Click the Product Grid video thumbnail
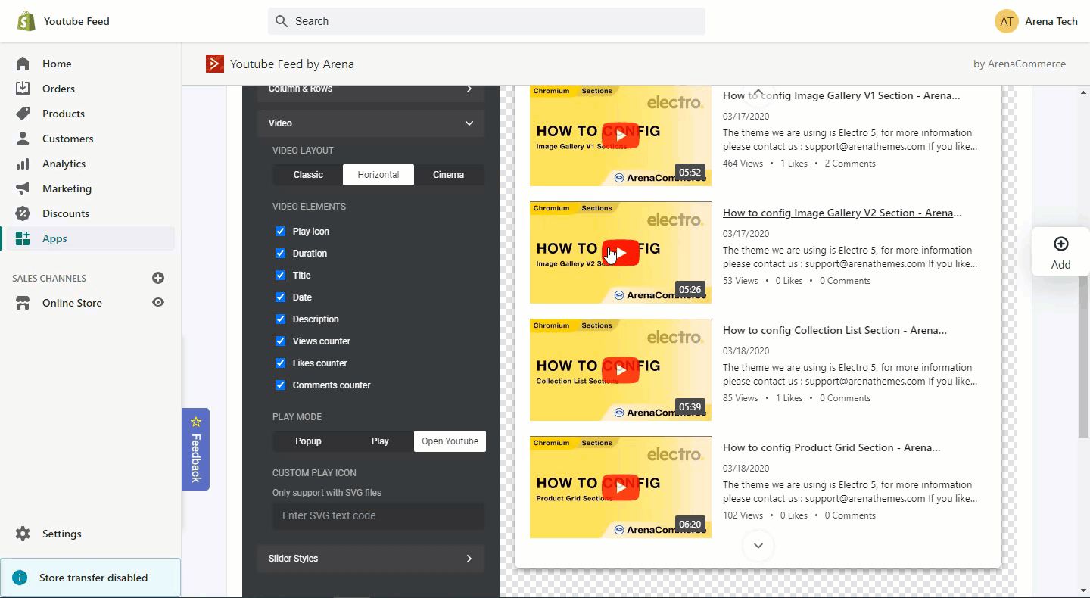The width and height of the screenshot is (1090, 598). pos(621,487)
